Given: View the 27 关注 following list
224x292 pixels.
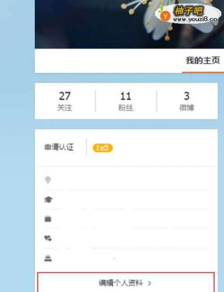Looking at the screenshot, I should 65,101.
